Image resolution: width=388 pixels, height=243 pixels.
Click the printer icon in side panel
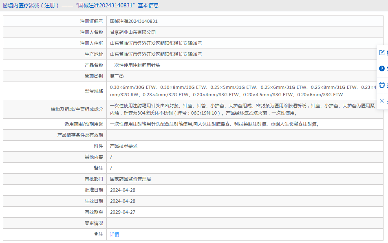[x=382, y=85]
